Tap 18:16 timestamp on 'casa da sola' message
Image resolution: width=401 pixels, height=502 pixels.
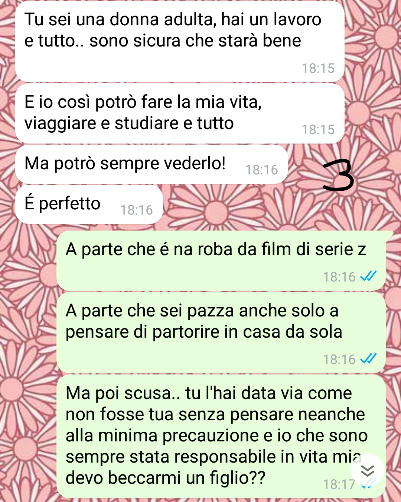point(339,360)
